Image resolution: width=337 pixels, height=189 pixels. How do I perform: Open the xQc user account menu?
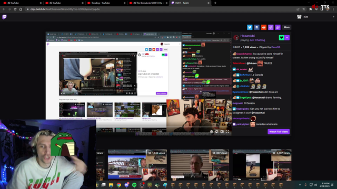click(315, 17)
